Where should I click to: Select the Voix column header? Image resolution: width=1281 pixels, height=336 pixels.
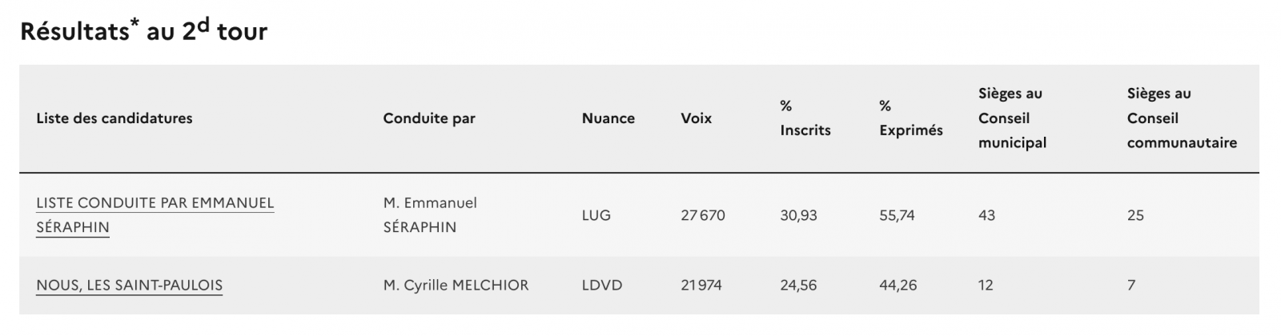[x=696, y=118]
